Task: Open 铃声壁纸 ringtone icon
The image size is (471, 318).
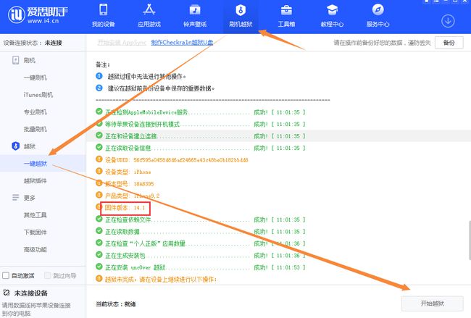Action: [195, 10]
